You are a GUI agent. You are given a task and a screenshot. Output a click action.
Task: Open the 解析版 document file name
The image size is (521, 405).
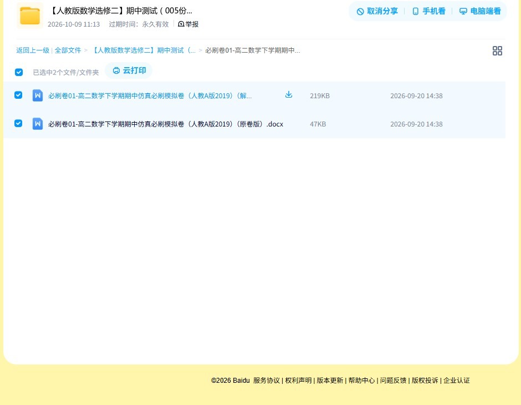tap(150, 96)
